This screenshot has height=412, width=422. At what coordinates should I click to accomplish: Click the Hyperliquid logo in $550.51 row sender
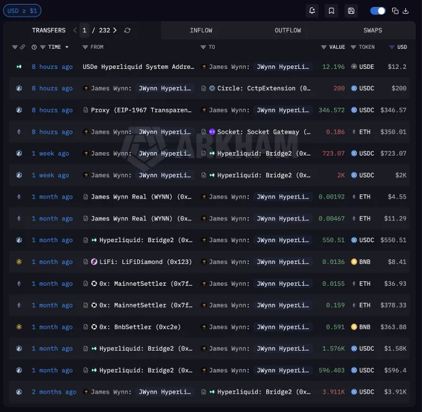tap(94, 240)
